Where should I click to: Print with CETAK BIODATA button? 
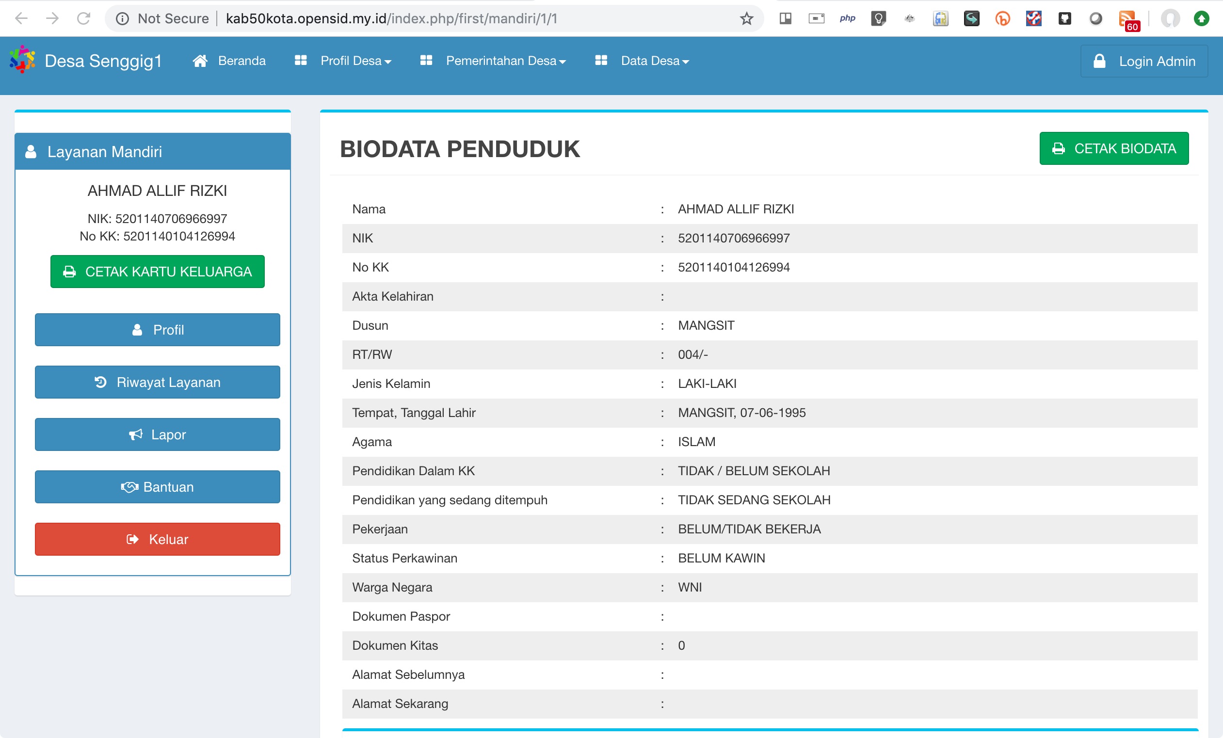pyautogui.click(x=1114, y=148)
